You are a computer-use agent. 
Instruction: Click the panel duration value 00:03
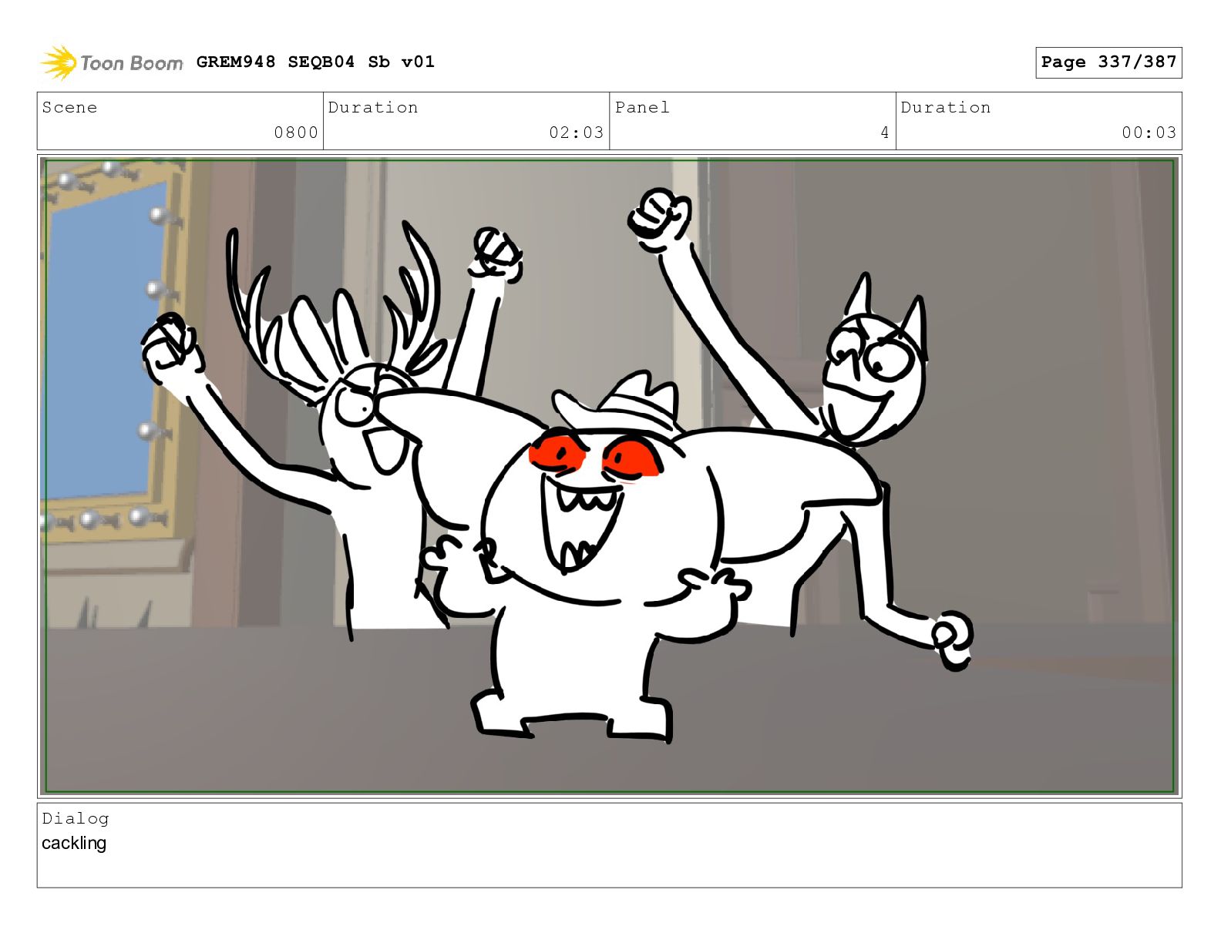click(x=1149, y=133)
